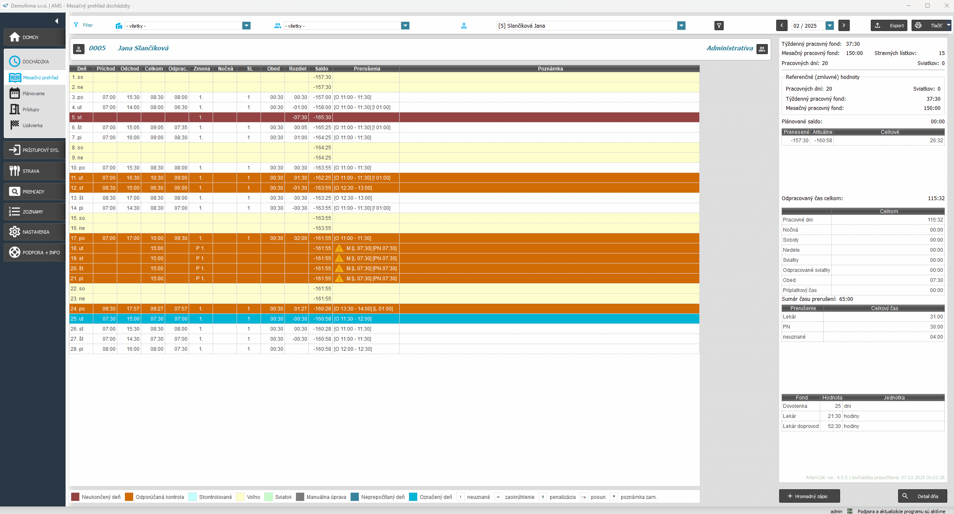The image size is (954, 514).
Task: Click the employee group icon beside Administratíva
Action: (762, 49)
